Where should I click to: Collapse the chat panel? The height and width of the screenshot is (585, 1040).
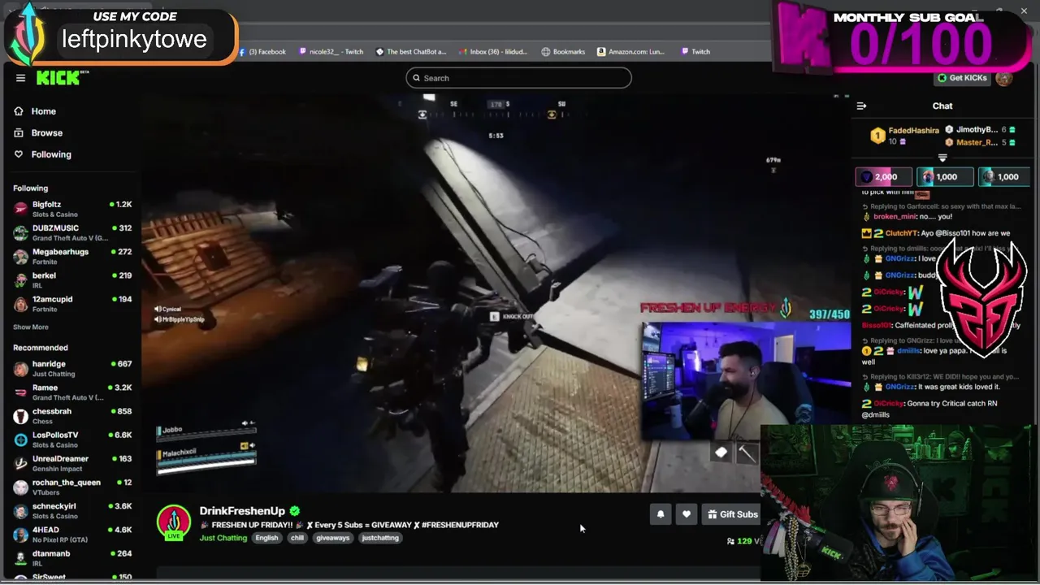click(x=862, y=106)
